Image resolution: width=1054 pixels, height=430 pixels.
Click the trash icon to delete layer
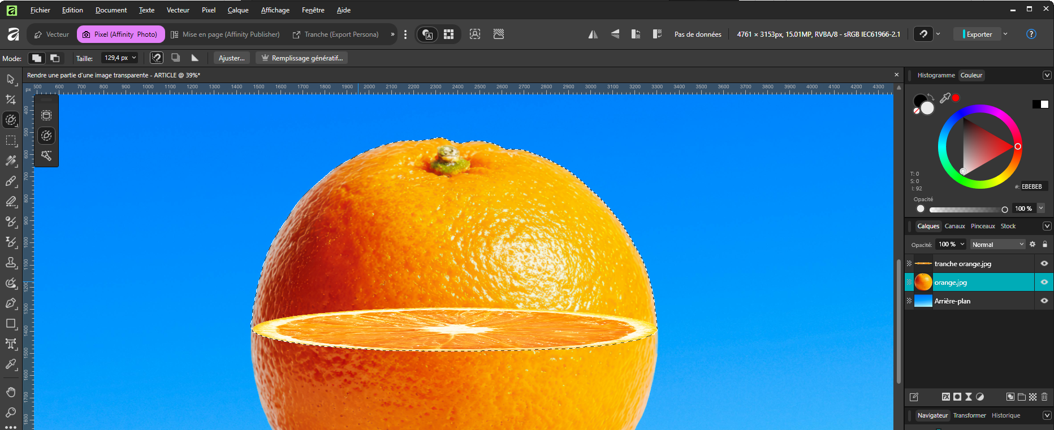pyautogui.click(x=1044, y=397)
